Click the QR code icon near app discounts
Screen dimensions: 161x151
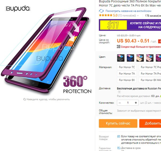pyautogui.click(x=119, y=47)
